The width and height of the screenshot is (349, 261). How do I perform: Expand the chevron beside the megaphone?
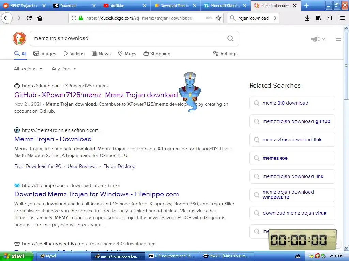pyautogui.click(x=324, y=39)
